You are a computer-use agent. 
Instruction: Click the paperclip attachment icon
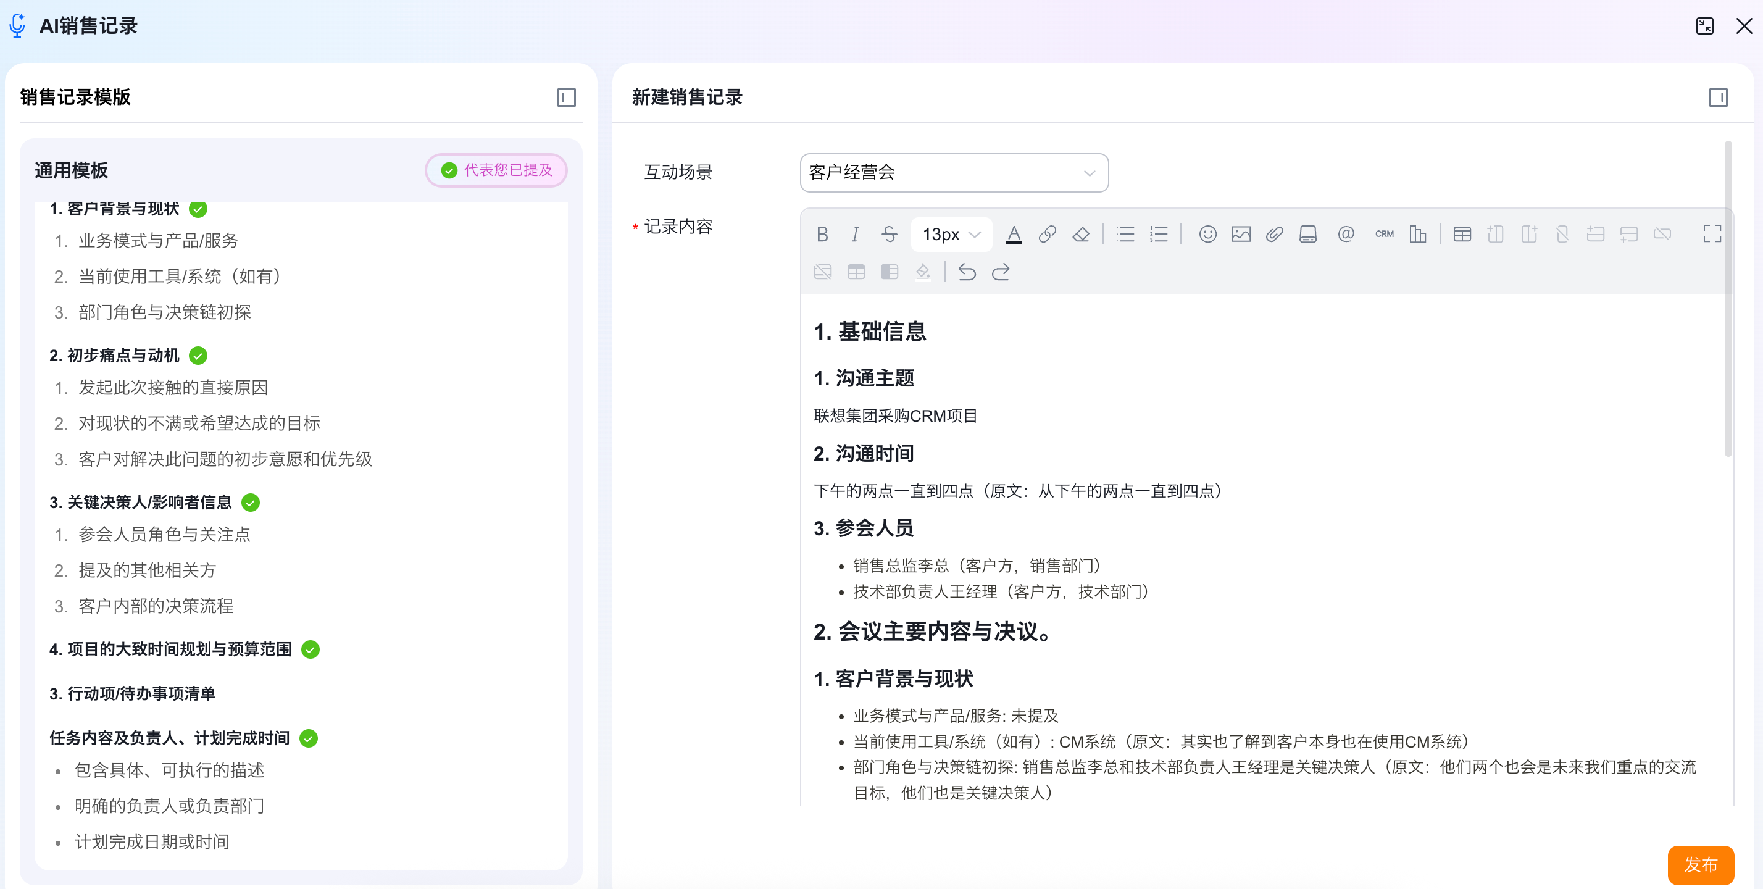pos(1273,234)
